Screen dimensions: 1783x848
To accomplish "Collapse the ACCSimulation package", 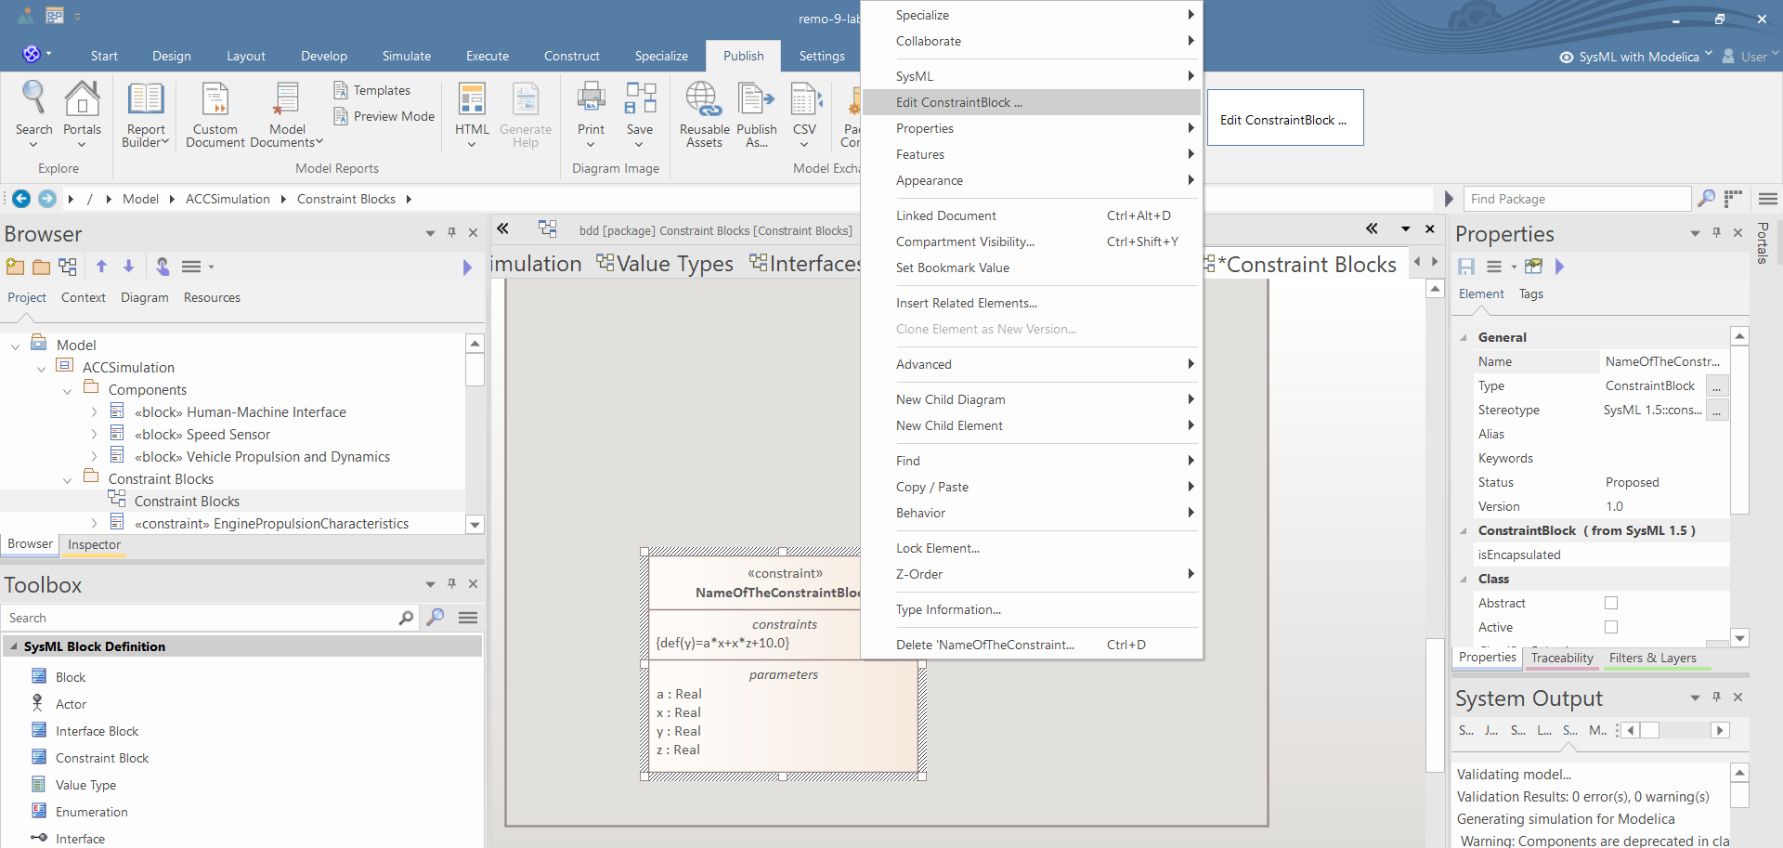I will [x=41, y=368].
